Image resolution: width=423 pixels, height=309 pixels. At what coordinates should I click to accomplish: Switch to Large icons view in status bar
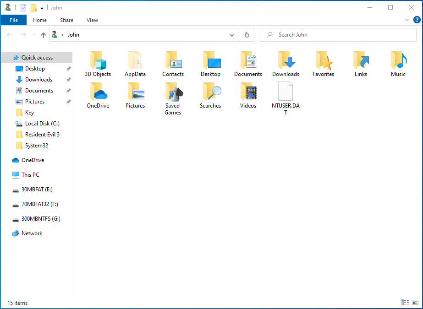pos(416,303)
